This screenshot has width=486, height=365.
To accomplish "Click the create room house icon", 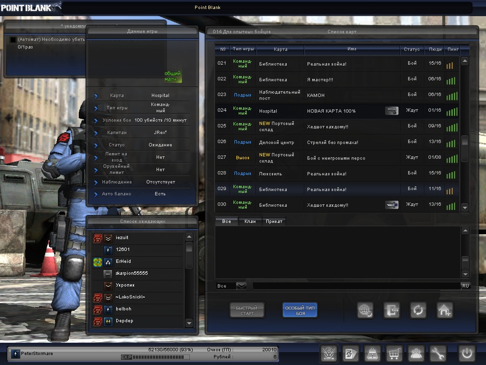I will pos(445,310).
